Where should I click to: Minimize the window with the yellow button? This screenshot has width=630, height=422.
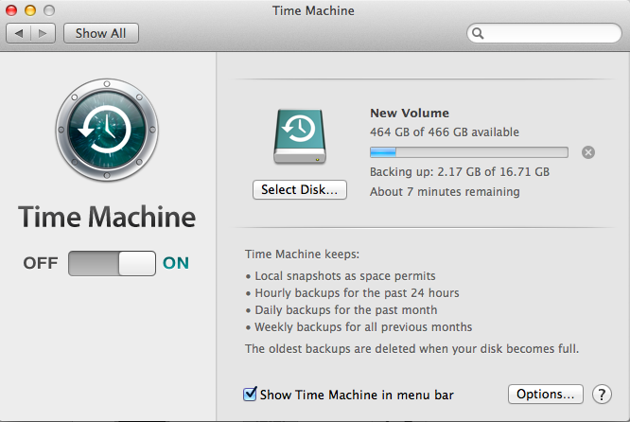[30, 10]
